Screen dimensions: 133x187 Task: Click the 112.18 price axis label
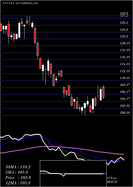tap(124, 71)
